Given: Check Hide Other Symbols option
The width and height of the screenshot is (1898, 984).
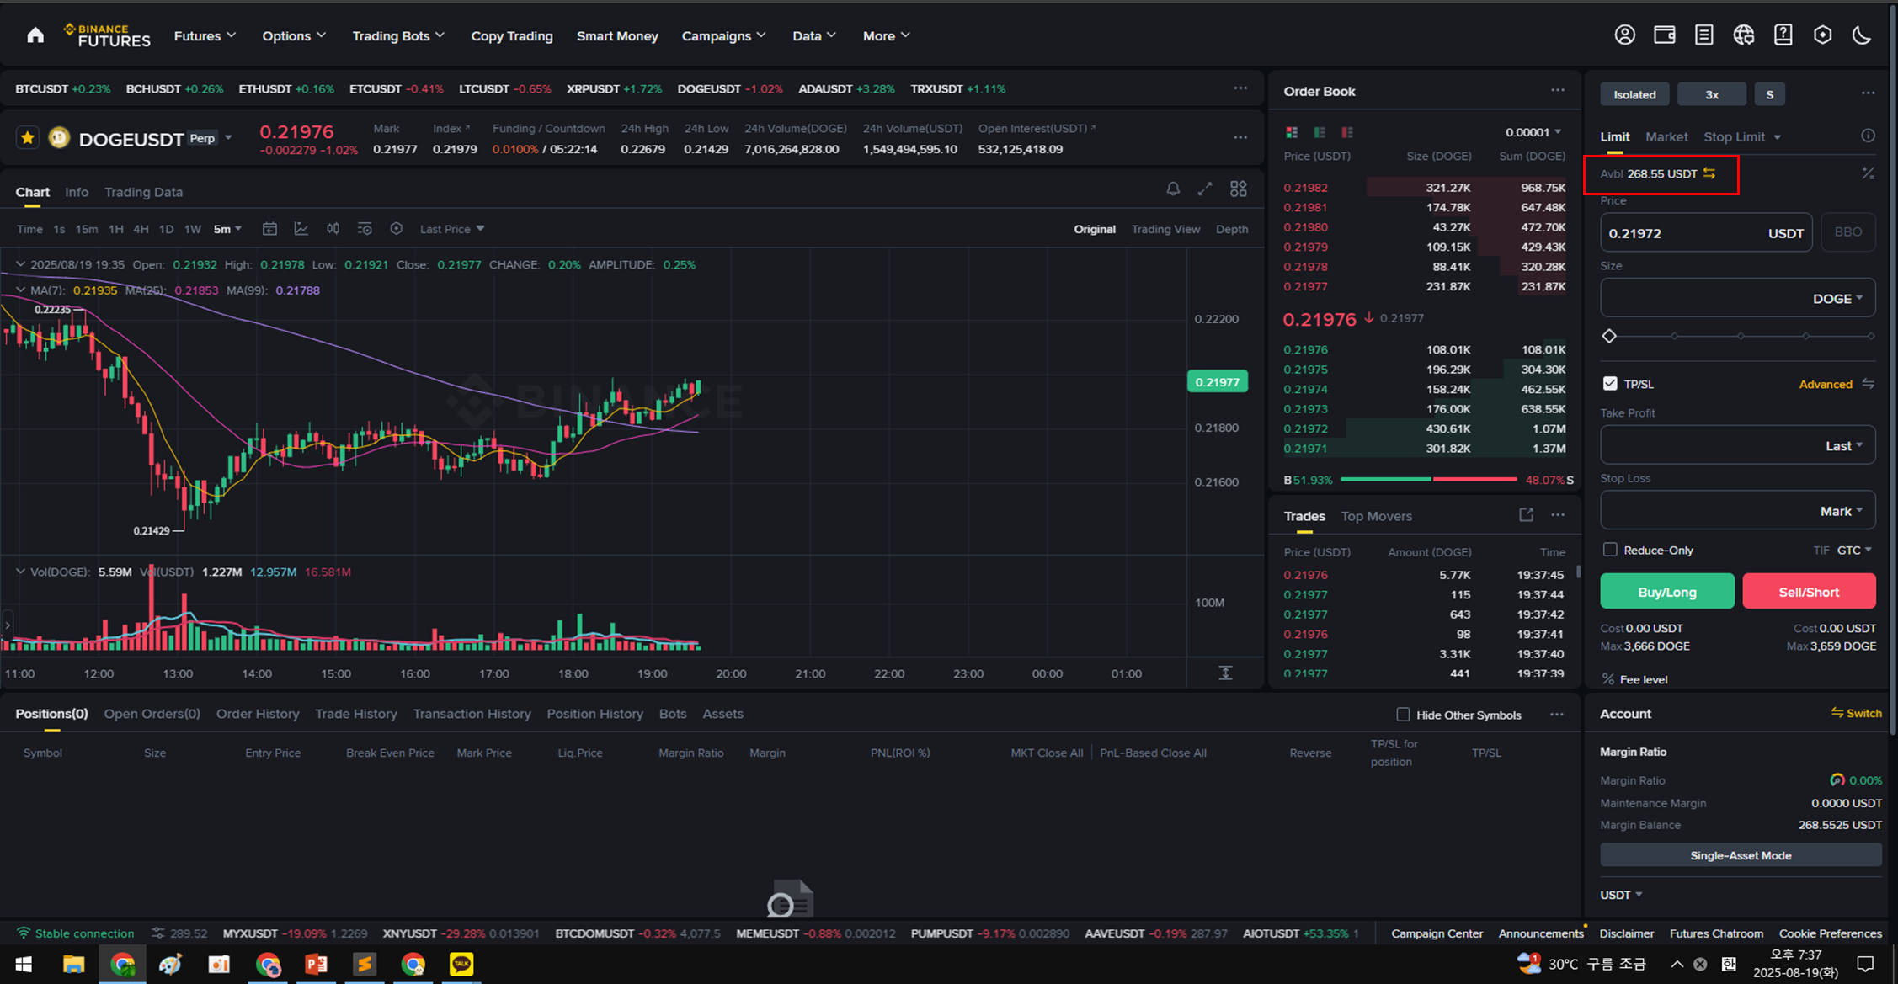Looking at the screenshot, I should pyautogui.click(x=1403, y=715).
